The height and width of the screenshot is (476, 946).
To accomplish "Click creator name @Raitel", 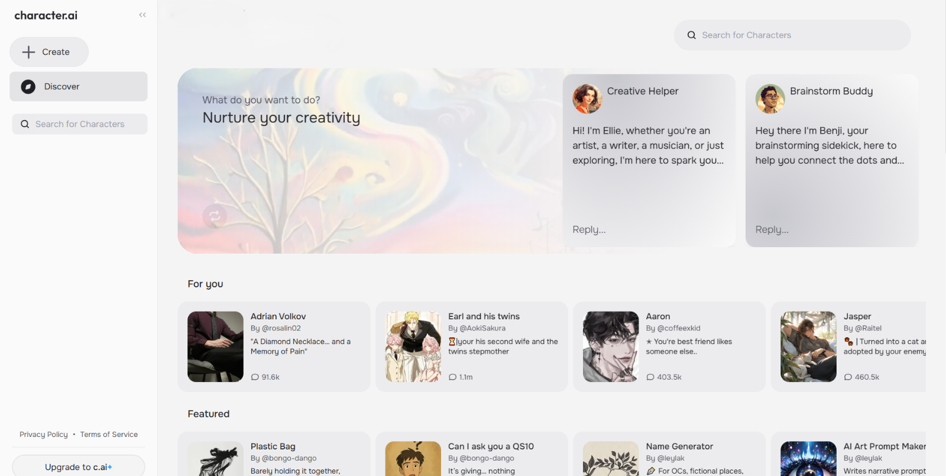I will coord(868,328).
